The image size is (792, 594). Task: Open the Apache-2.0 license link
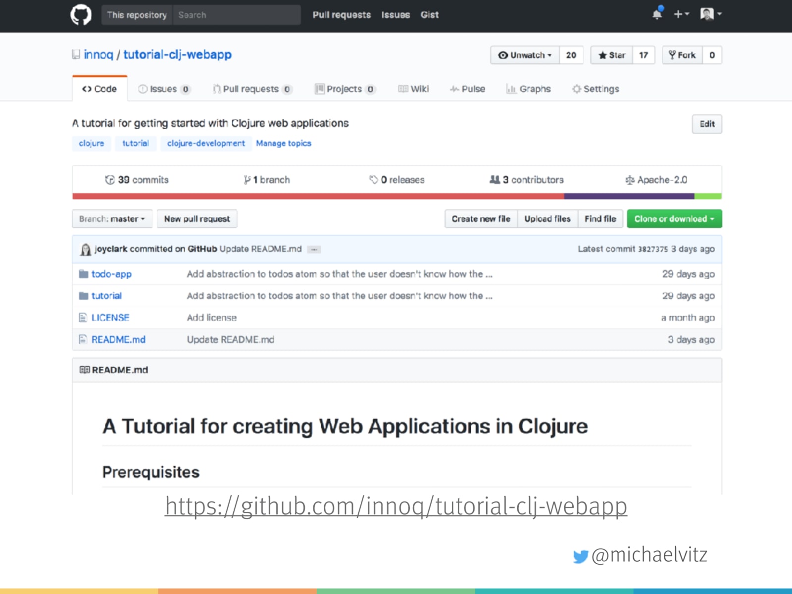point(656,180)
